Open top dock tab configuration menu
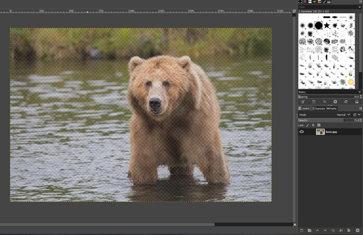Image resolution: width=363 pixels, height=235 pixels. point(360,2)
